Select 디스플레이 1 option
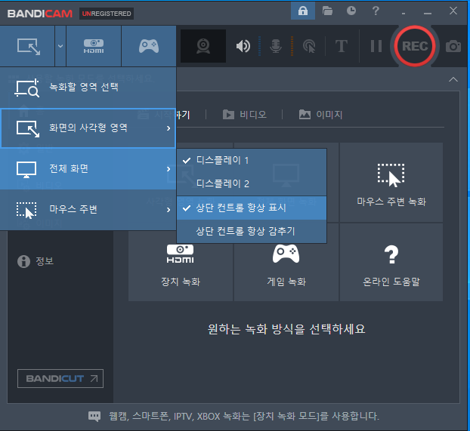This screenshot has width=470, height=431. click(252, 160)
